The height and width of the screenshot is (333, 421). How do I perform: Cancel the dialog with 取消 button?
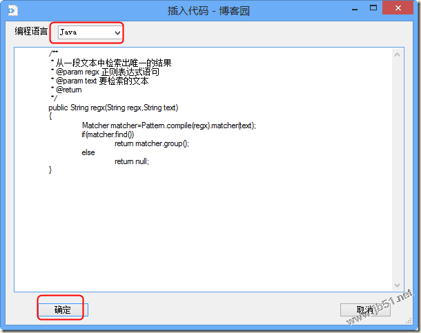click(365, 310)
